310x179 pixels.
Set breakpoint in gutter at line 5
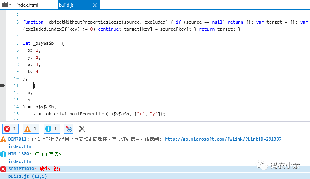[x=3, y=43]
